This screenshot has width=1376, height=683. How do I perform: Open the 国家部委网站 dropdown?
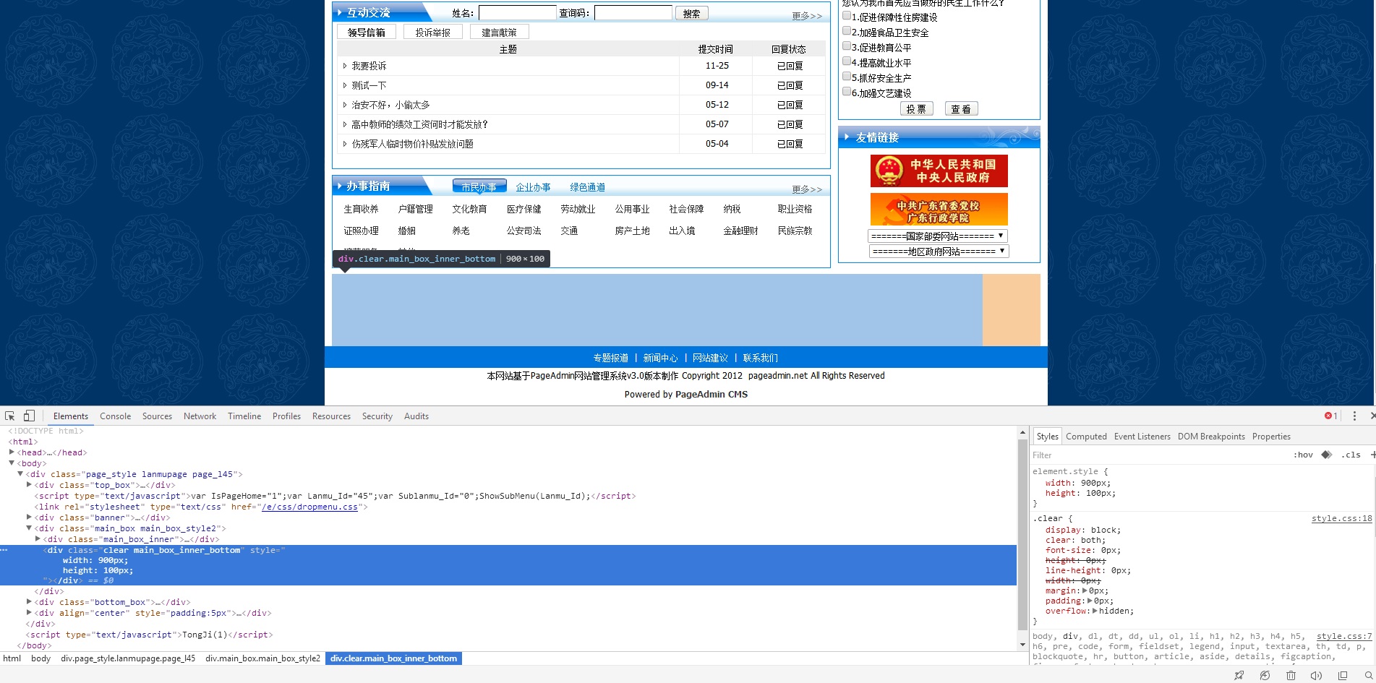click(938, 236)
